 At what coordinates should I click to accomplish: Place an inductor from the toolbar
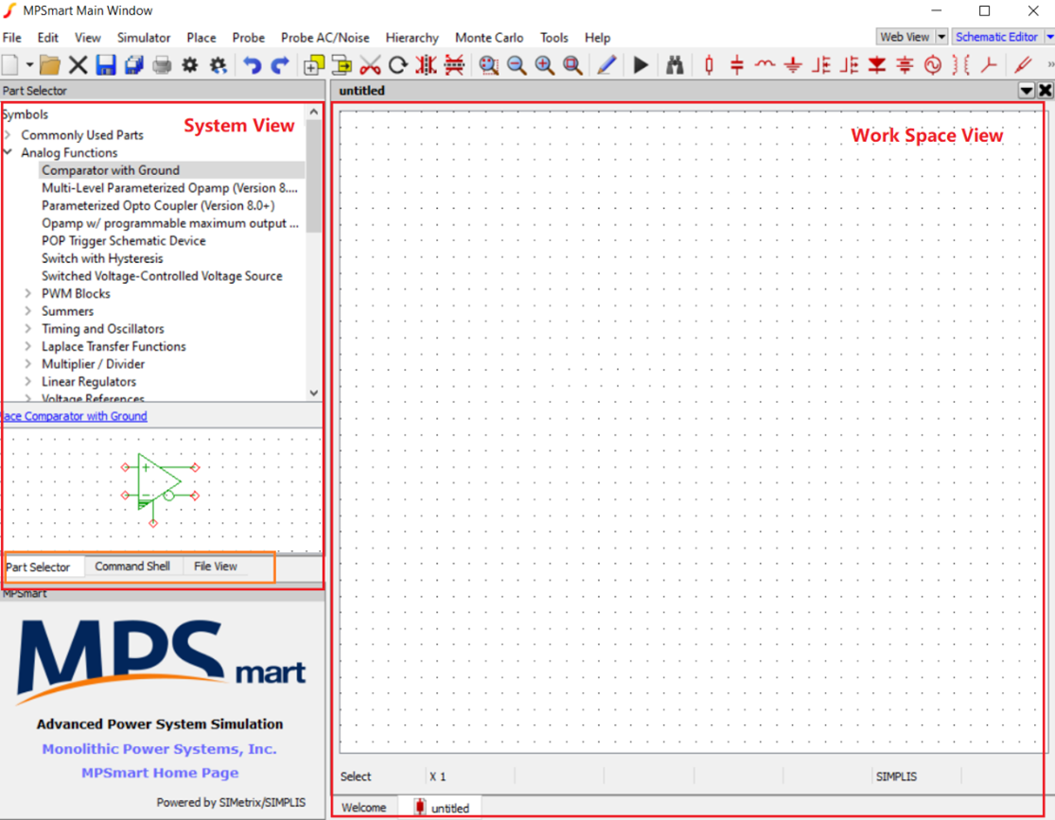click(765, 64)
